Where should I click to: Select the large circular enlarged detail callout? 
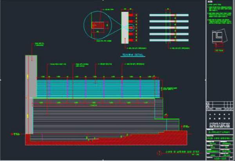pyautogui.click(x=98, y=25)
